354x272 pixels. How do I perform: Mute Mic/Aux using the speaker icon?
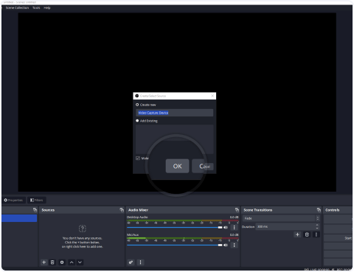point(226,245)
